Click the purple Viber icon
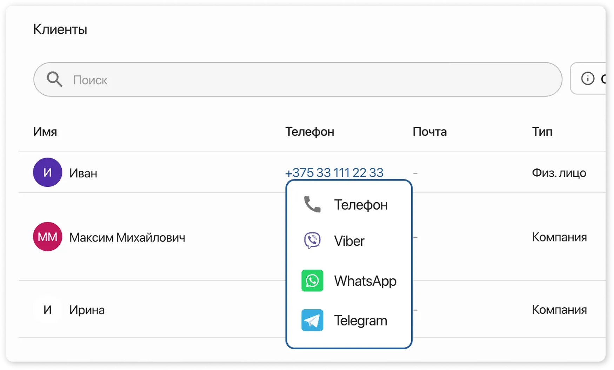 [312, 241]
